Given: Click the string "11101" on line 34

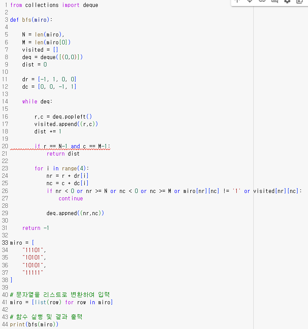Looking at the screenshot, I should pos(33,250).
